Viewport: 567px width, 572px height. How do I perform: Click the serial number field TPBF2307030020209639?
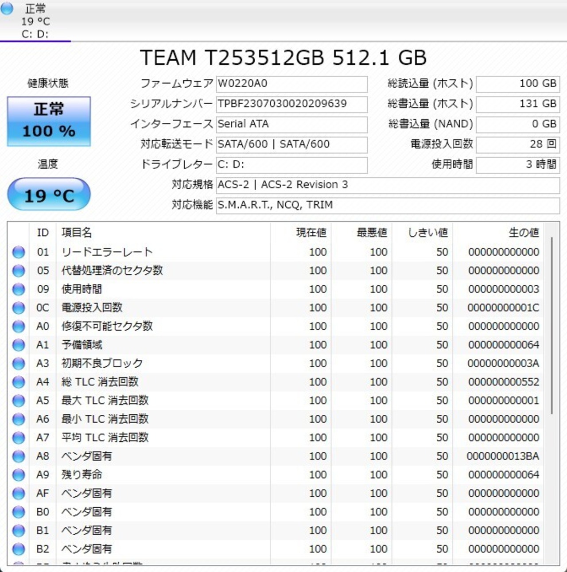pos(291,104)
